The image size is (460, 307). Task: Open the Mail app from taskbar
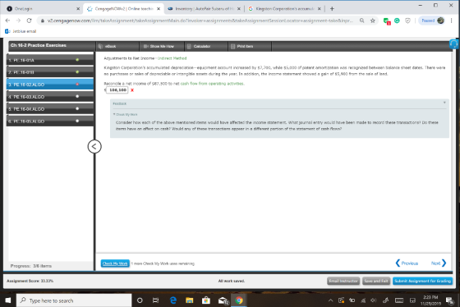223,300
